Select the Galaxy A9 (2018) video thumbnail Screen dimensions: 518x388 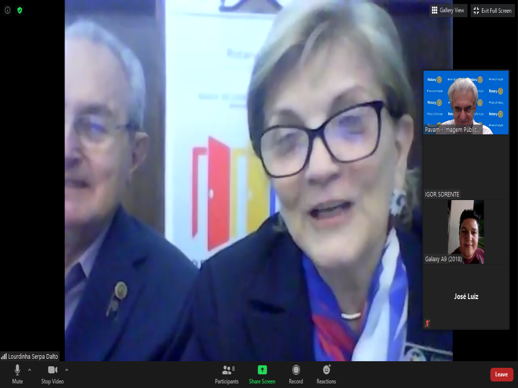click(466, 231)
